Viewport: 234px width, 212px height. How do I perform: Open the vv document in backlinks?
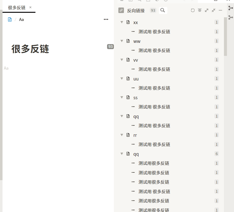pos(135,60)
